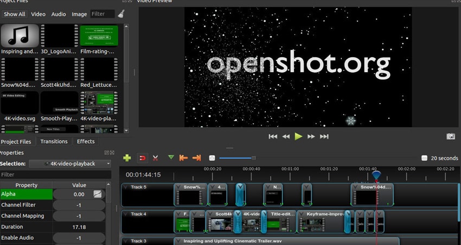461x245 pixels.
Task: Open the Selection dropdown for 4K-video-playback
Action: (69, 164)
